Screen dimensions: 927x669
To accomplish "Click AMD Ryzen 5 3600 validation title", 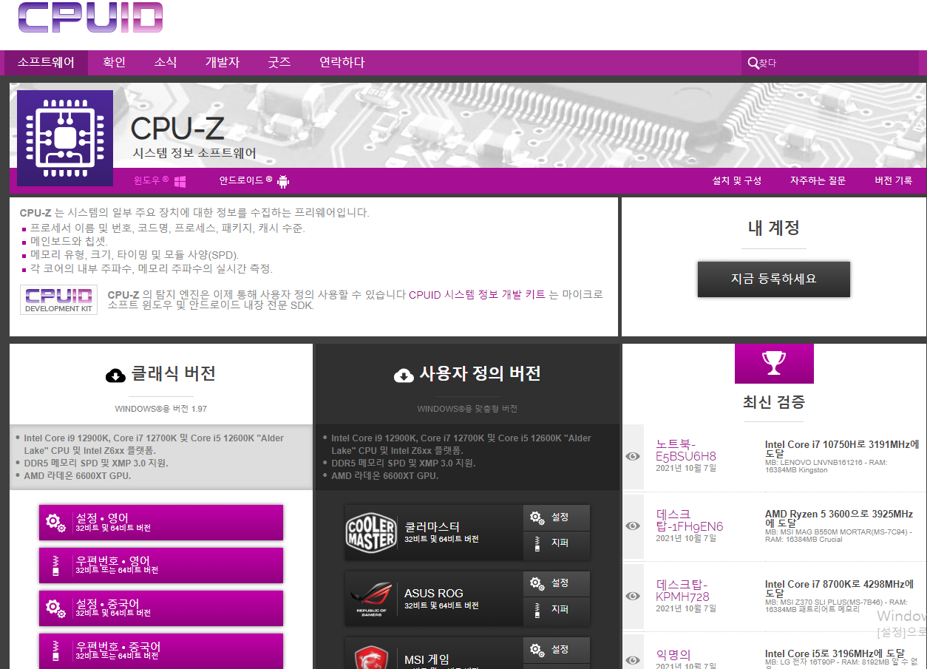I will point(839,518).
